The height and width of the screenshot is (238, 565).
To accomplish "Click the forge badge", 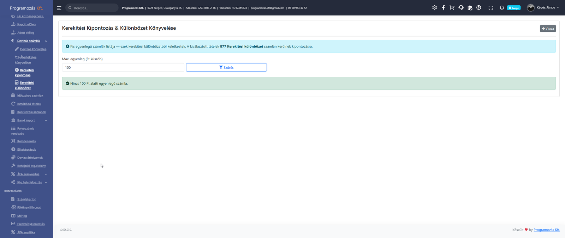I will point(513,8).
